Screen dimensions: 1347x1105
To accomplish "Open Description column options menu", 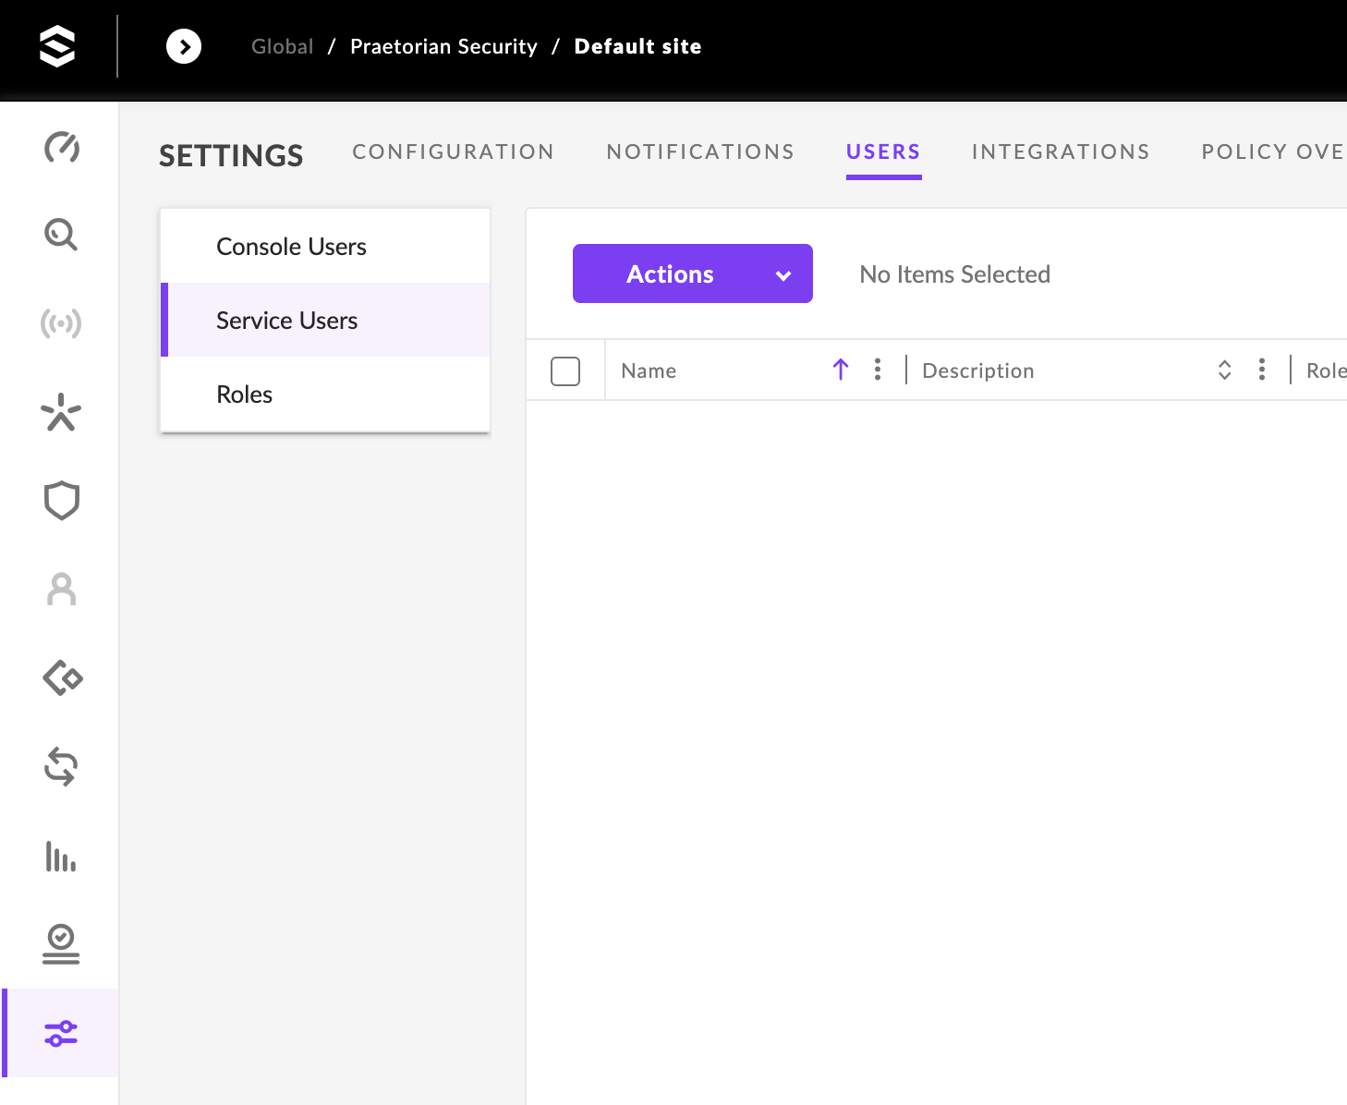I will pyautogui.click(x=1262, y=370).
